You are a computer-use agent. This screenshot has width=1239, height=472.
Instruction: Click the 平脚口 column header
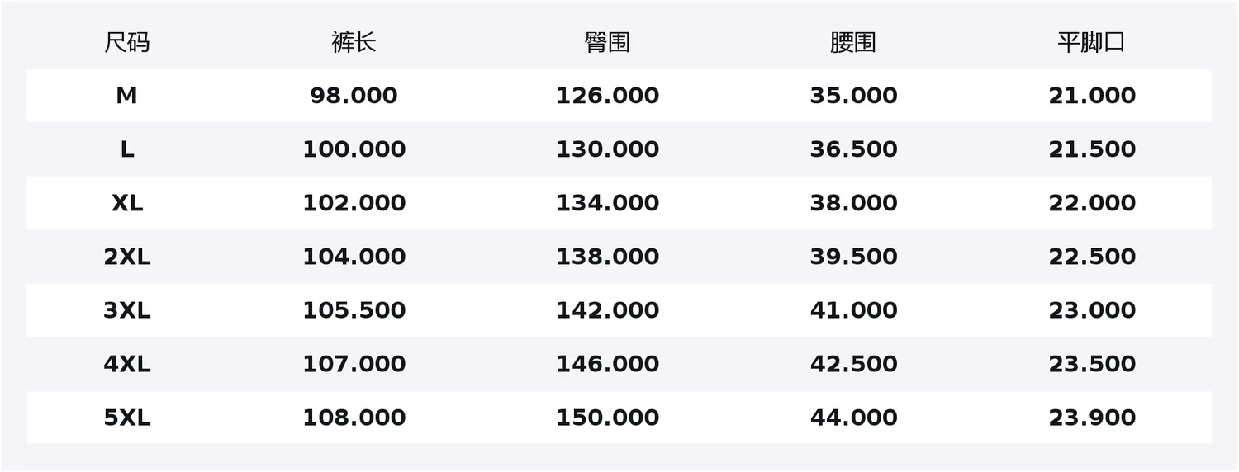[1092, 42]
